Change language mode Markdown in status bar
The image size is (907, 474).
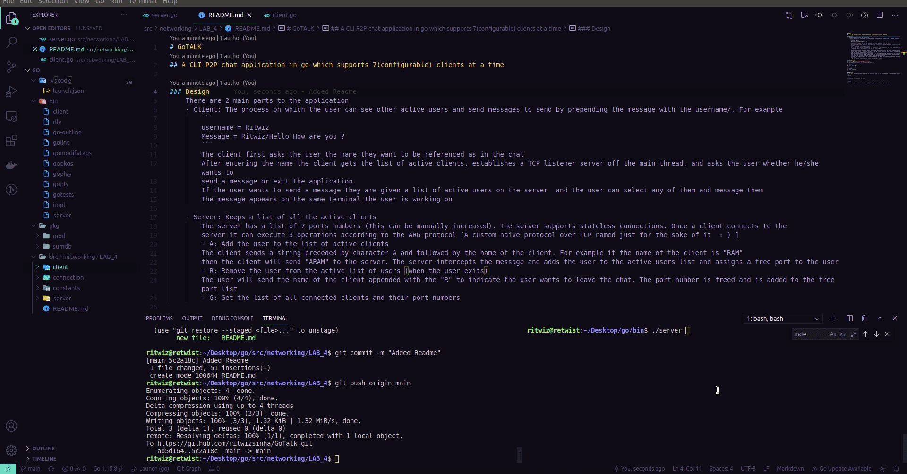pyautogui.click(x=790, y=469)
